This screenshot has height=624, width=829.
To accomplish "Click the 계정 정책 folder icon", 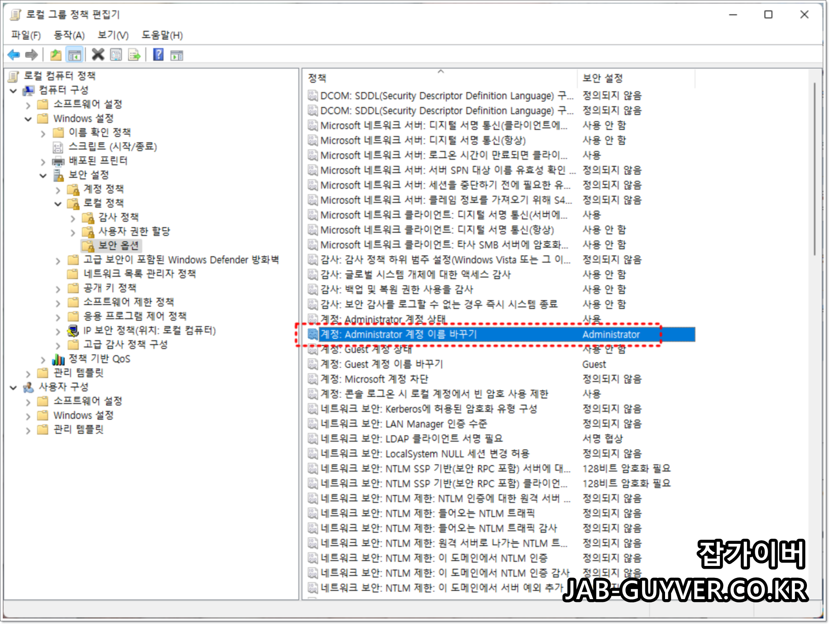I will point(73,189).
